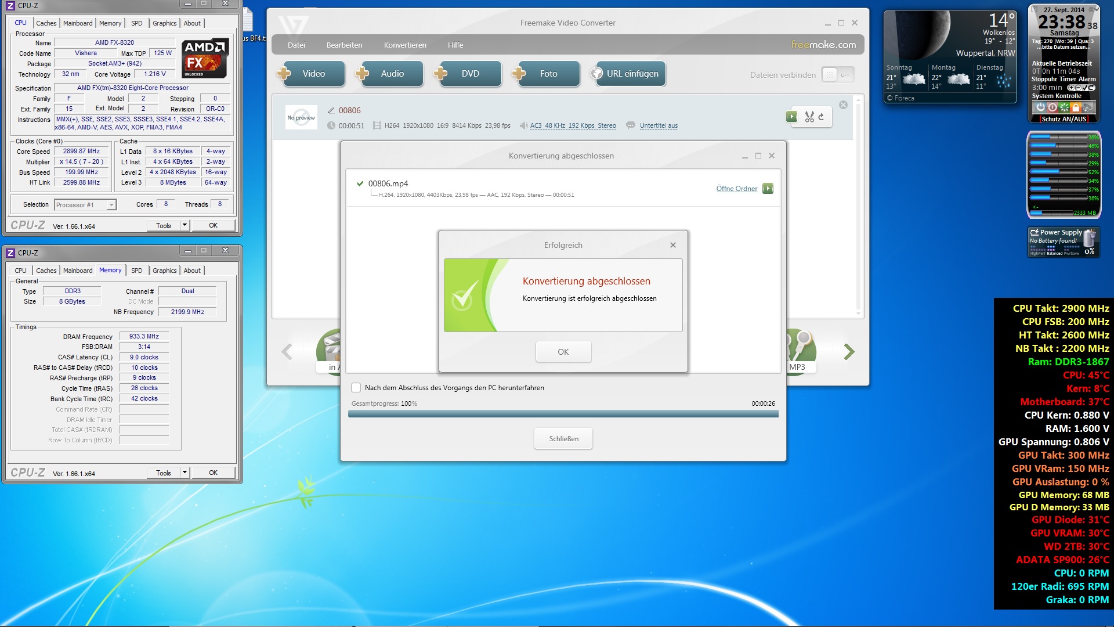The width and height of the screenshot is (1114, 627).
Task: Toggle Schutz AN/AUS in the clock gadget
Action: pyautogui.click(x=1063, y=119)
